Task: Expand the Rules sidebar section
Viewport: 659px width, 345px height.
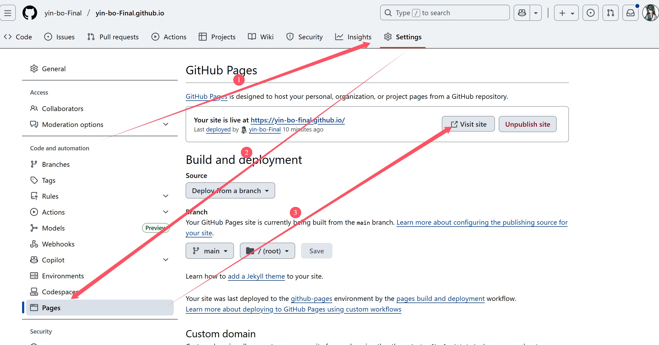Action: [165, 196]
